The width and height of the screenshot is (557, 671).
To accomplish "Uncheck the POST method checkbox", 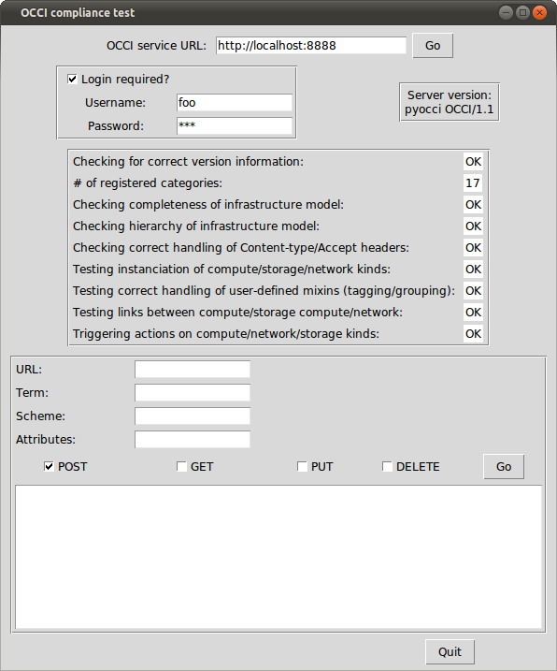I will (49, 466).
